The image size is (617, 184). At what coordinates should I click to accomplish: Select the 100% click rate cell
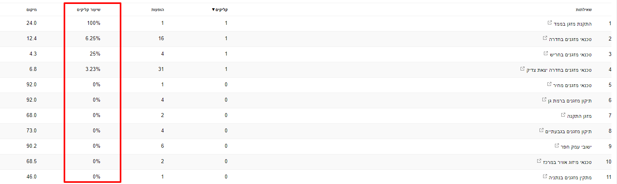(x=94, y=24)
